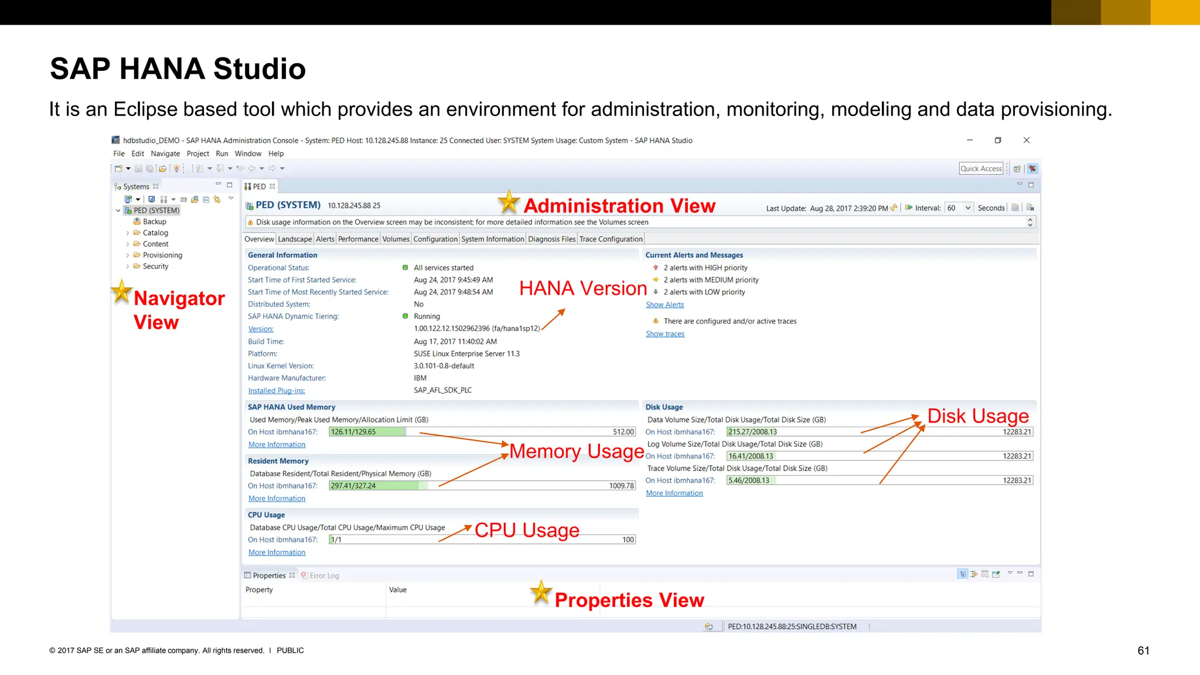This screenshot has height=675, width=1200.
Task: Click the Show traces link
Action: coord(665,334)
